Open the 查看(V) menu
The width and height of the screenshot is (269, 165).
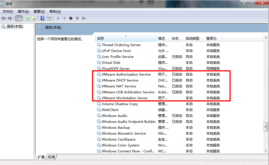39,12
